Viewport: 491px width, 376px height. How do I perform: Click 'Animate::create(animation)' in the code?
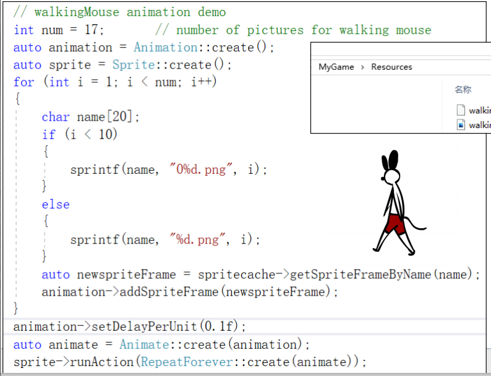coord(211,344)
